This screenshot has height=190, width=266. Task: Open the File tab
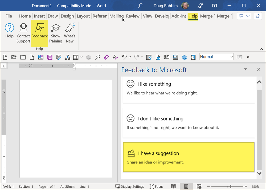click(9, 16)
